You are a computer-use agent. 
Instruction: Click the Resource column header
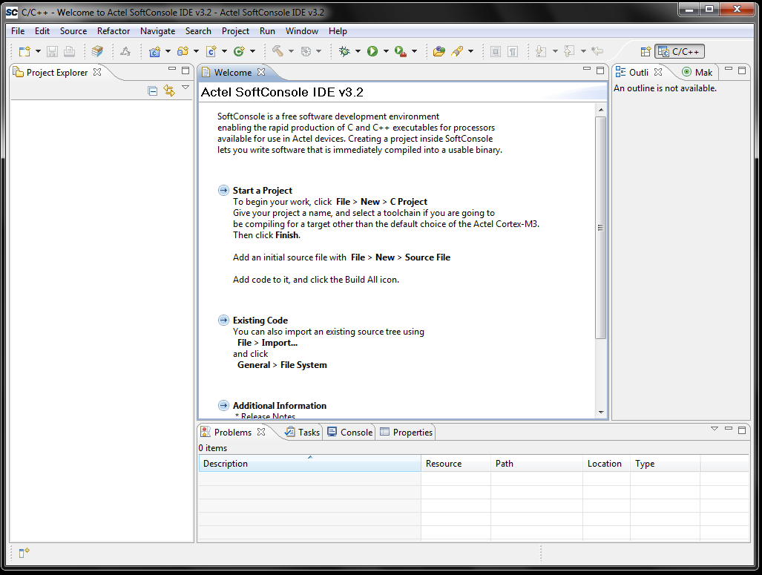(x=456, y=464)
